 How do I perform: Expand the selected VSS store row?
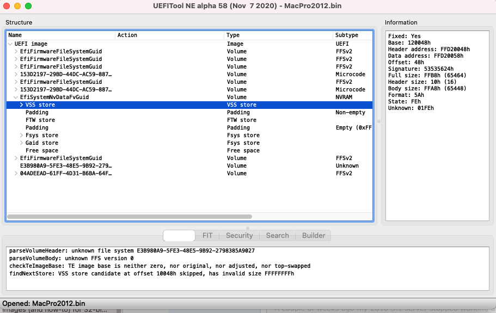pos(22,105)
